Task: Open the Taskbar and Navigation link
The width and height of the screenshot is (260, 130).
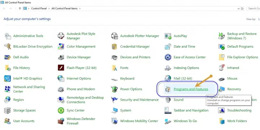Action: click(191, 110)
